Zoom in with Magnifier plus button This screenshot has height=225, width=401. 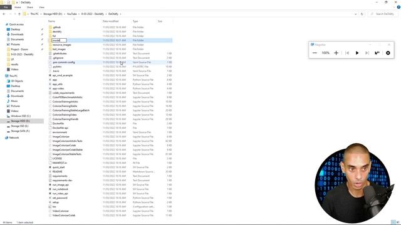(336, 52)
